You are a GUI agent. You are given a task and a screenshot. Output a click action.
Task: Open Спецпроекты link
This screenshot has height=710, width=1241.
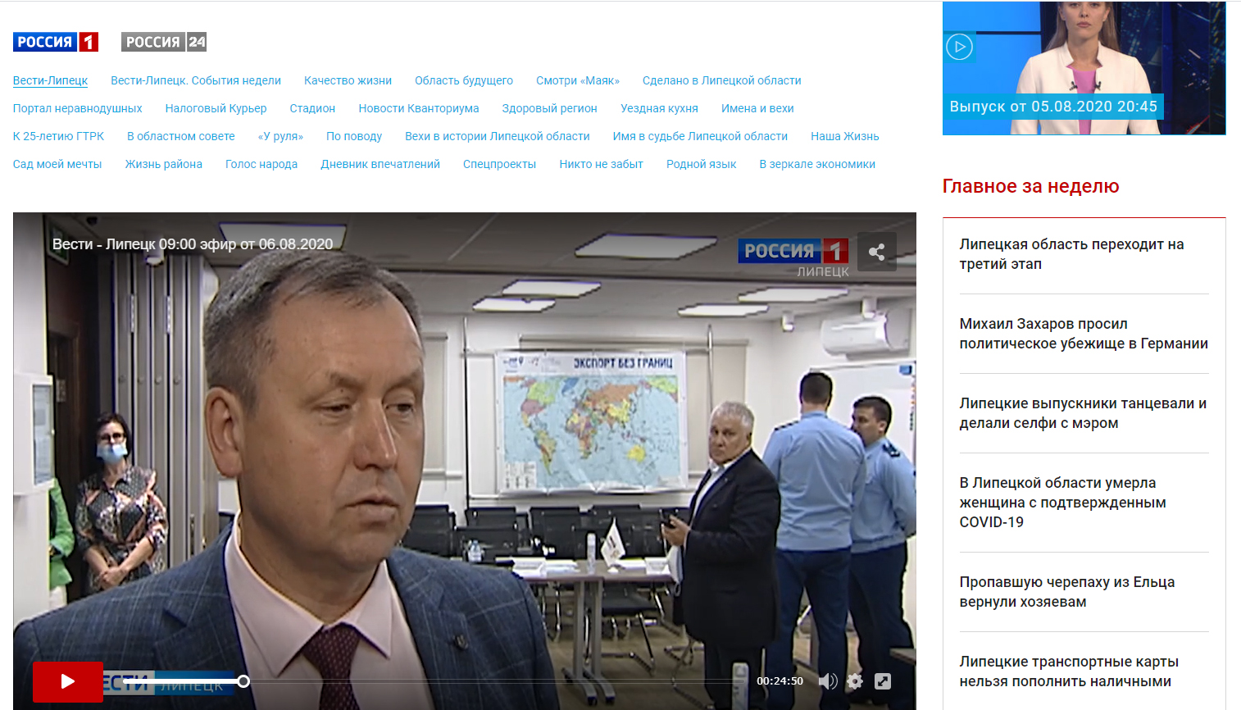coord(499,164)
